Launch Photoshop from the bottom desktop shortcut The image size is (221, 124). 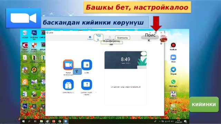(x=25, y=106)
